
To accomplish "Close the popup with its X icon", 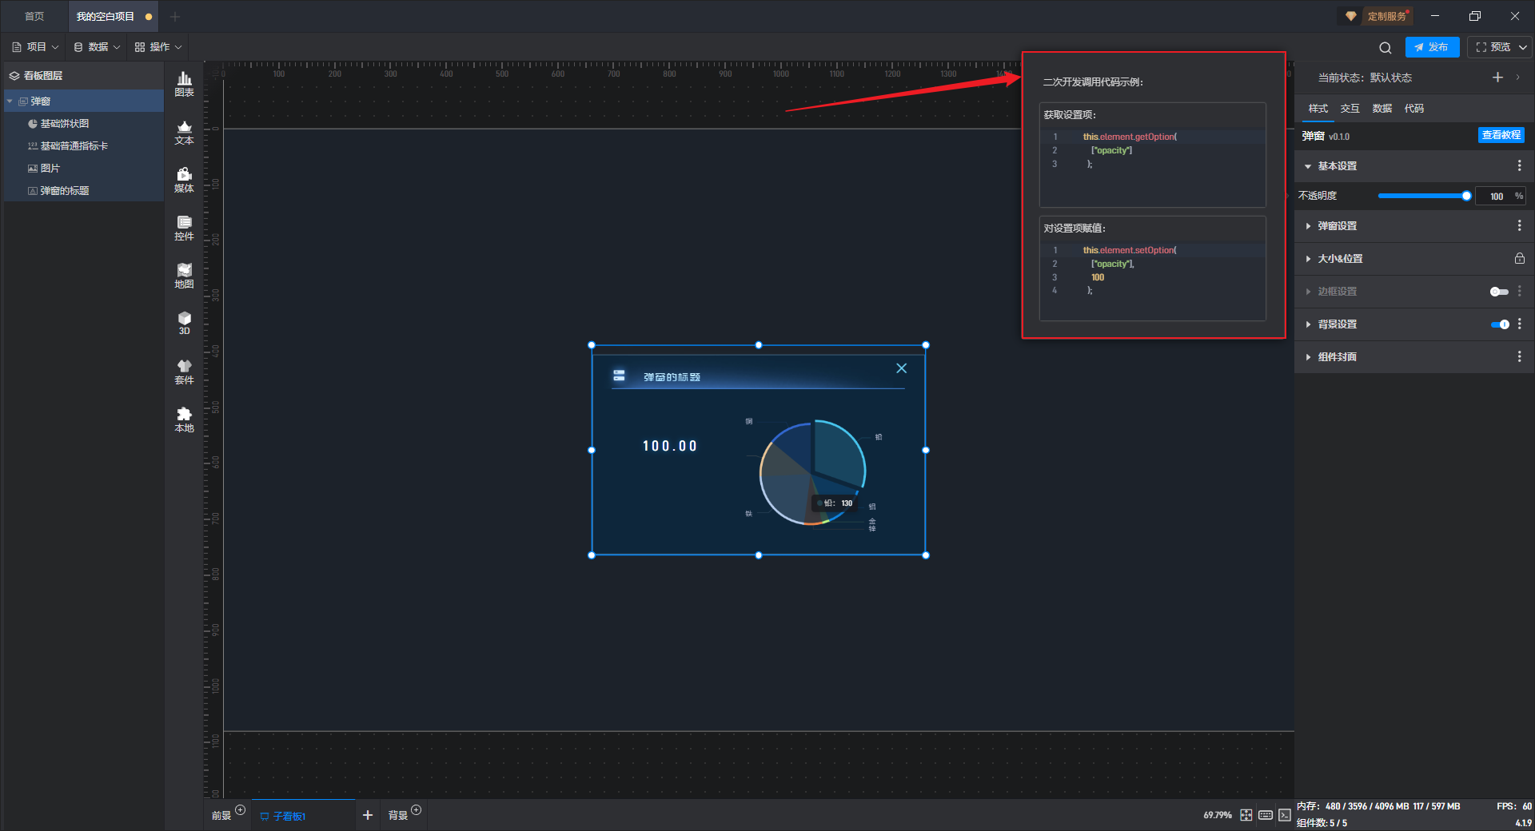I will pos(901,368).
